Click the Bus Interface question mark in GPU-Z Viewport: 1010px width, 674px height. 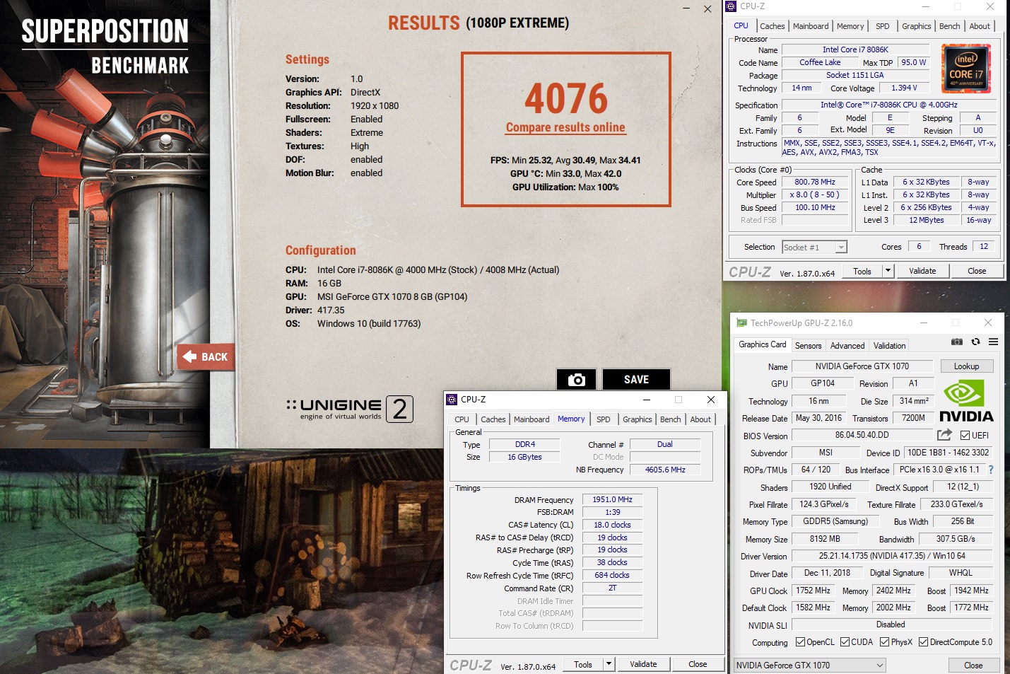991,470
